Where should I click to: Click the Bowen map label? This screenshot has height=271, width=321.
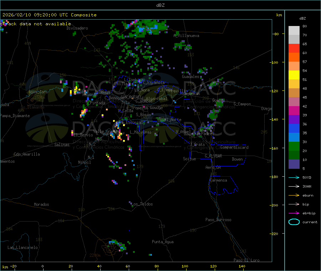237,160
